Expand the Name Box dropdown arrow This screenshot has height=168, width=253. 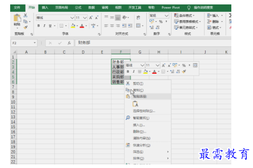coord(34,43)
